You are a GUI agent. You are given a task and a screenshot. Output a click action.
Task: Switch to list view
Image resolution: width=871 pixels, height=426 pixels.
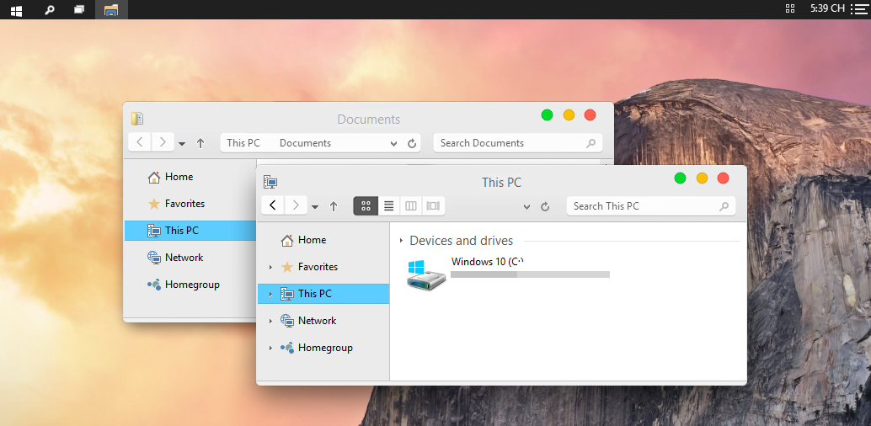pyautogui.click(x=389, y=206)
